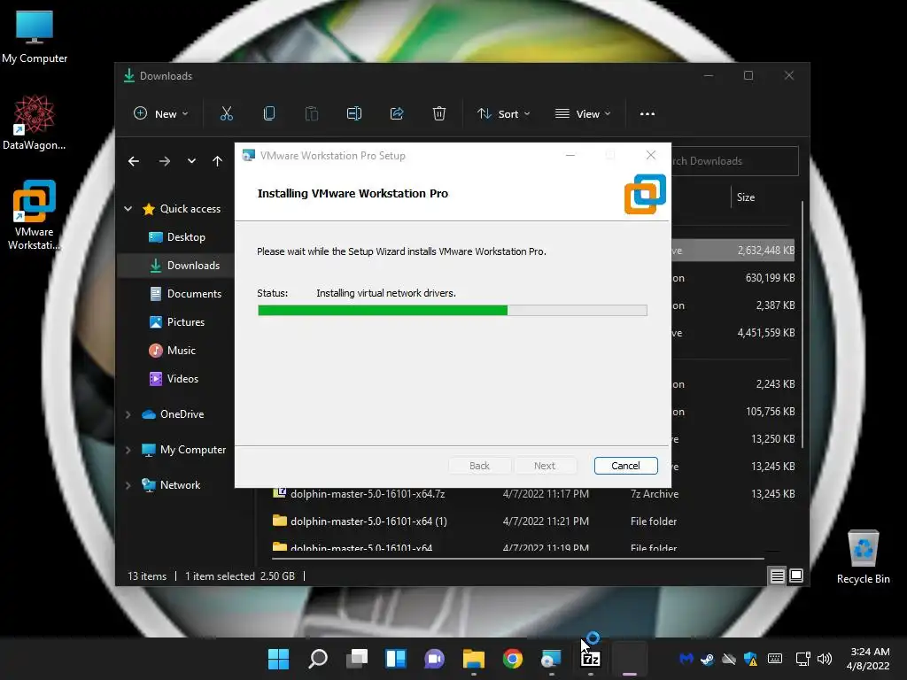Screen dimensions: 907x680
Task: Click the VMware installer taskbar icon
Action: [x=551, y=659]
